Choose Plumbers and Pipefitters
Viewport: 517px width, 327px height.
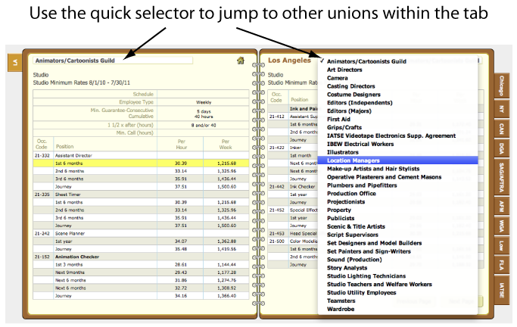point(362,185)
